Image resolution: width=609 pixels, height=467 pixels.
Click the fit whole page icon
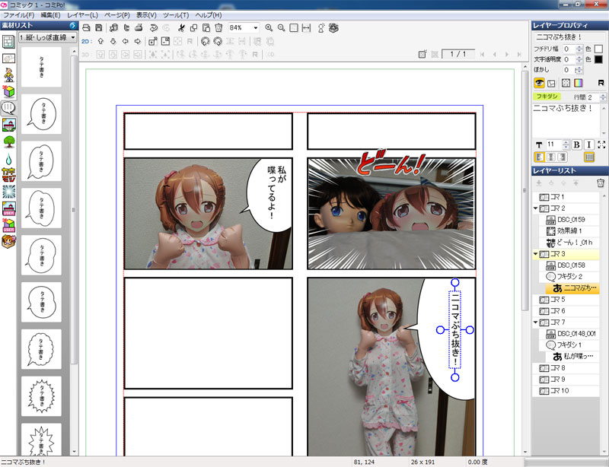(294, 28)
